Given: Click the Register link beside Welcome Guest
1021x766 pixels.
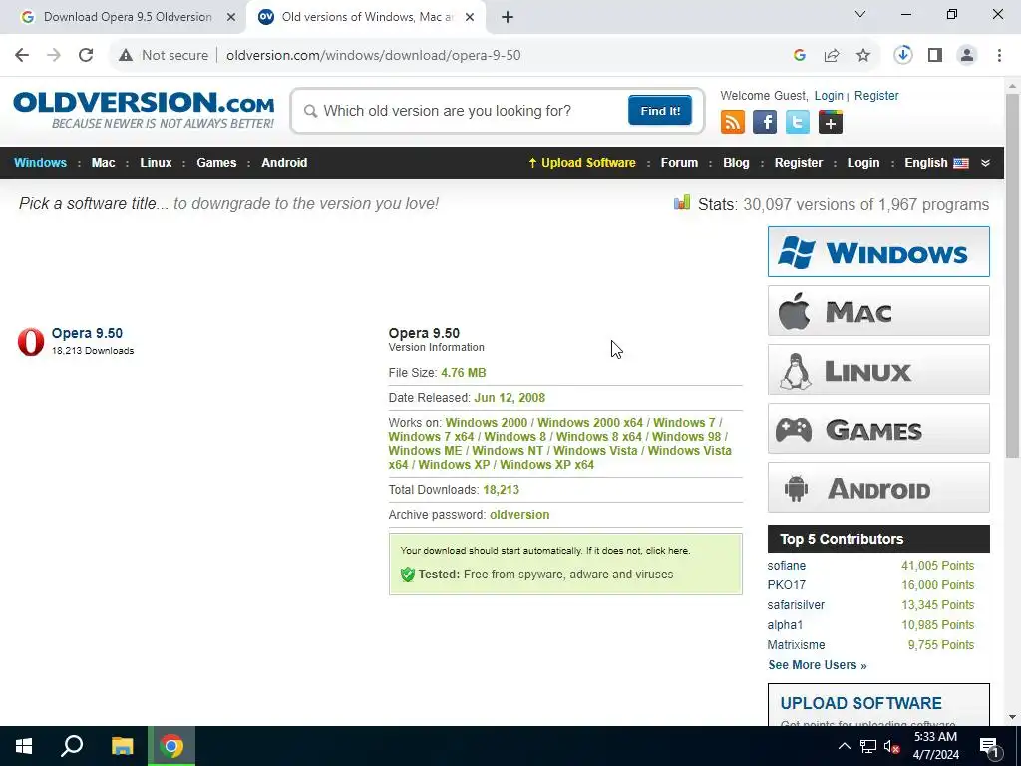Looking at the screenshot, I should [x=876, y=96].
